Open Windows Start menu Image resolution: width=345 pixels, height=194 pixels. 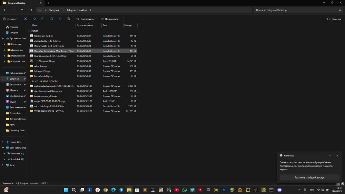coord(66,190)
